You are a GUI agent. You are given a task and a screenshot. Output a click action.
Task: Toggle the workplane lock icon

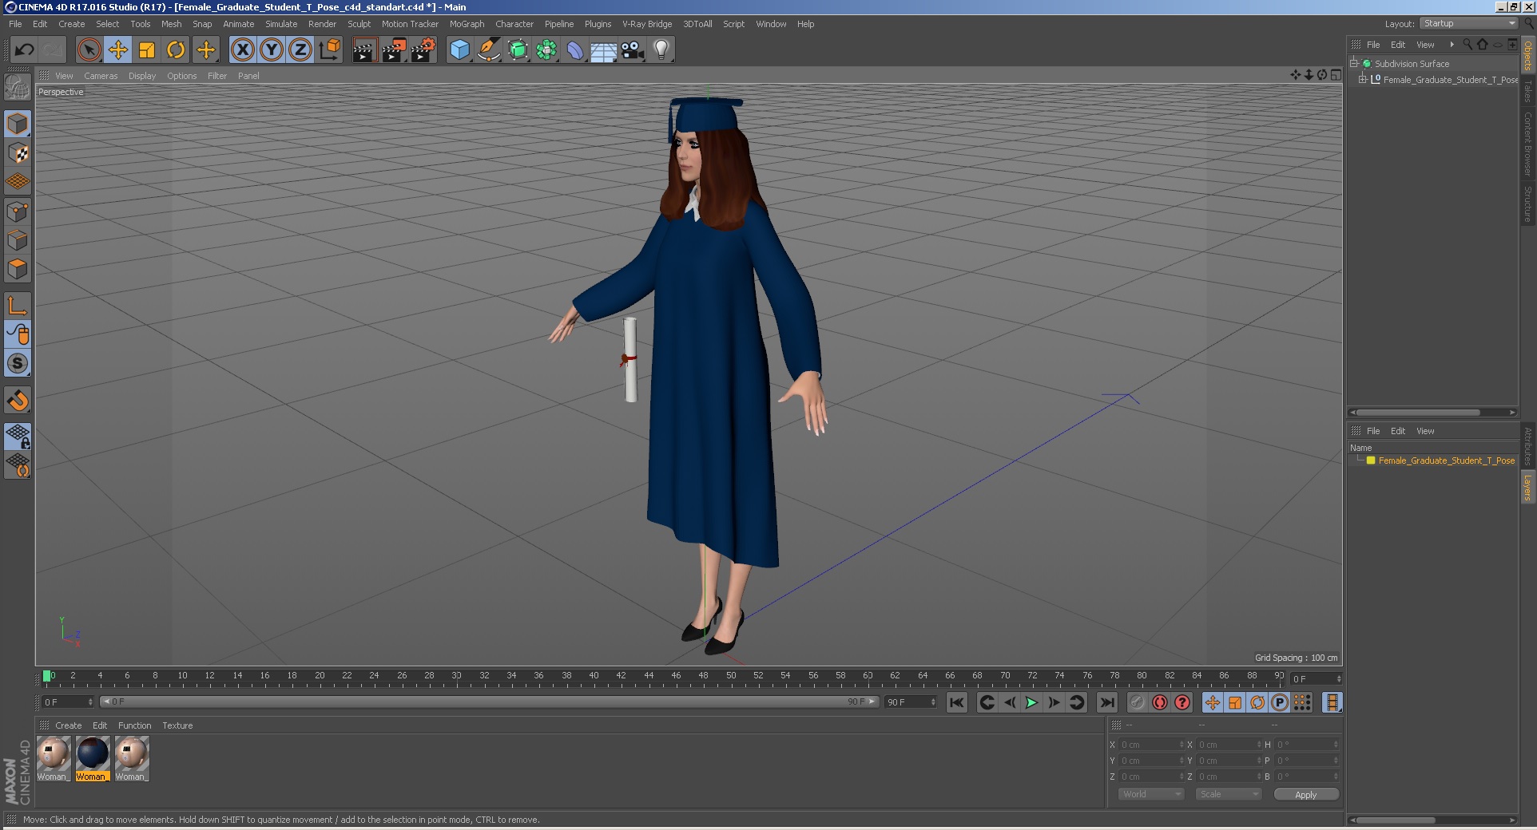18,436
